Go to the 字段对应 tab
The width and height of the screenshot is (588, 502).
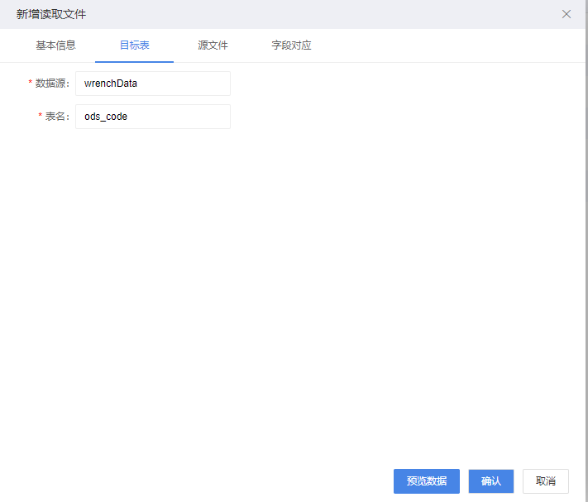(291, 45)
